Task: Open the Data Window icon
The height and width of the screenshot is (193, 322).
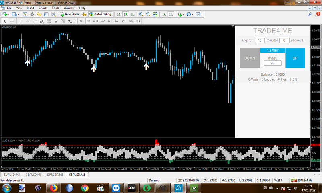Action: (32, 14)
